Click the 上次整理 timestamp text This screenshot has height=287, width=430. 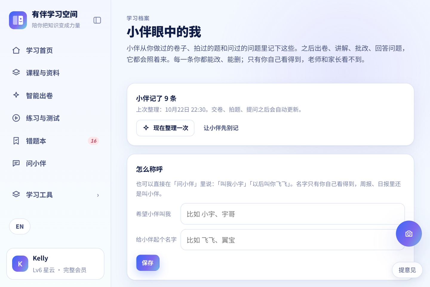(220, 110)
